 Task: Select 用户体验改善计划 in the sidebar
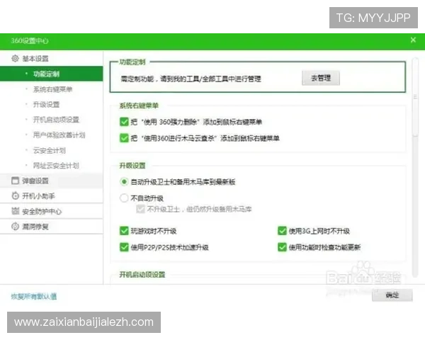59,135
